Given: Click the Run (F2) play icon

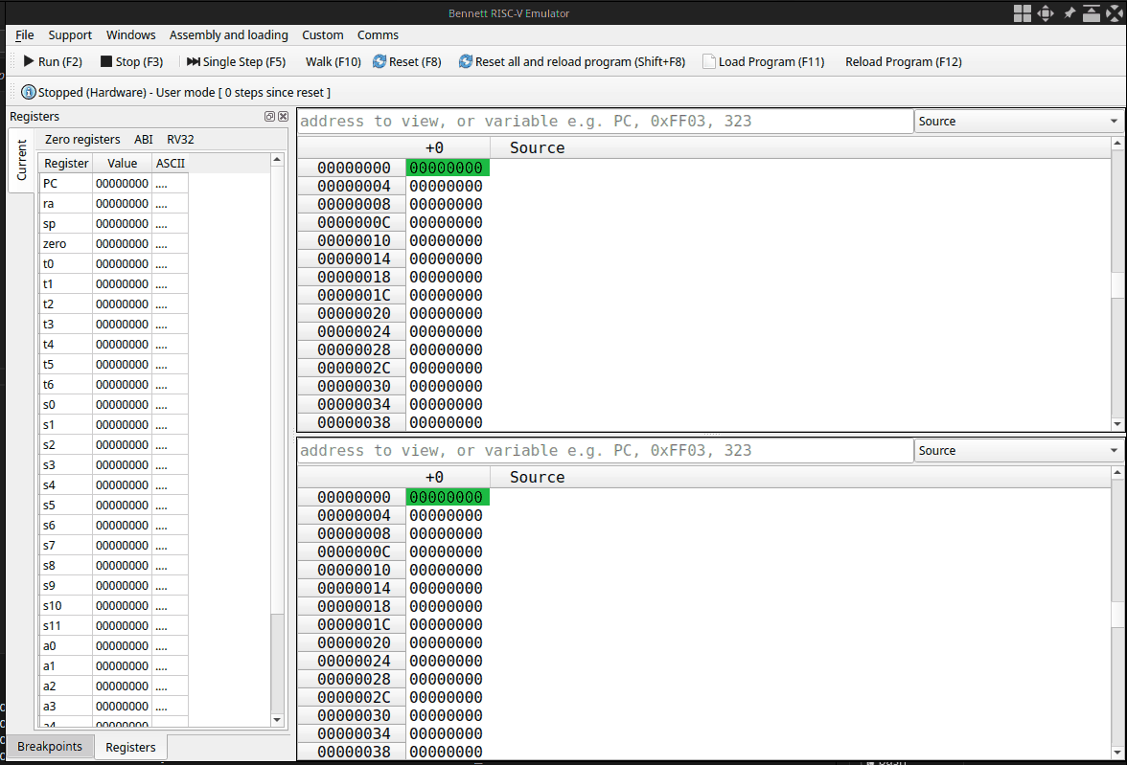Looking at the screenshot, I should click(x=29, y=61).
